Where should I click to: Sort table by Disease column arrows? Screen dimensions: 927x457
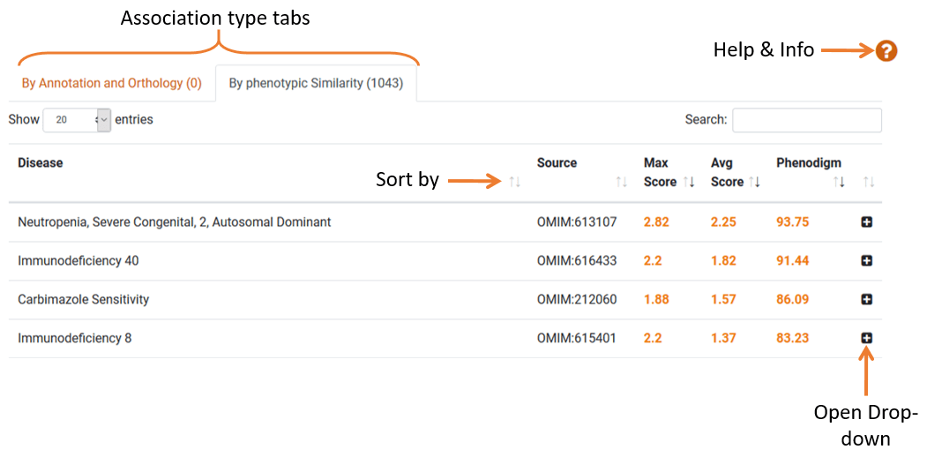[514, 182]
